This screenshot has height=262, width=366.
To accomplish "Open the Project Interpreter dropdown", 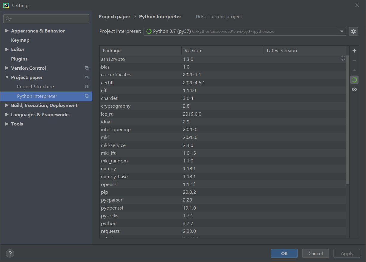I will coord(245,31).
